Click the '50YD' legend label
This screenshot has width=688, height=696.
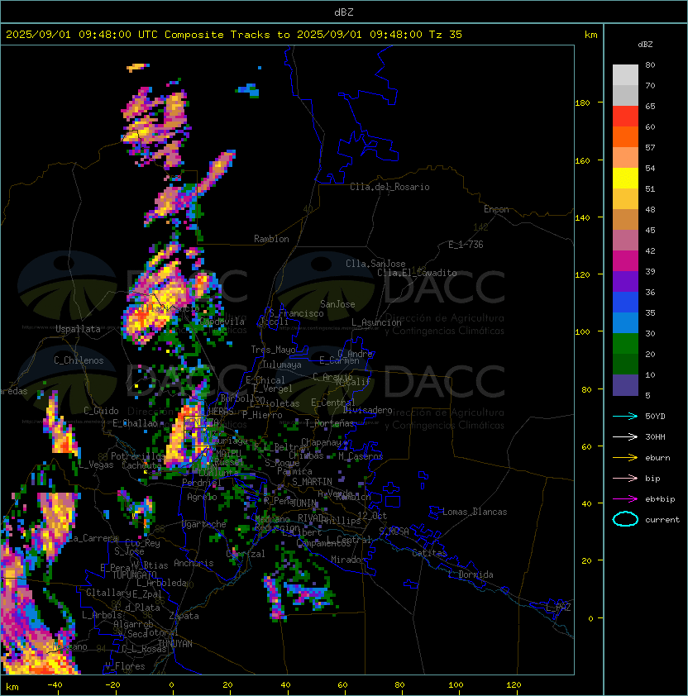tap(655, 416)
